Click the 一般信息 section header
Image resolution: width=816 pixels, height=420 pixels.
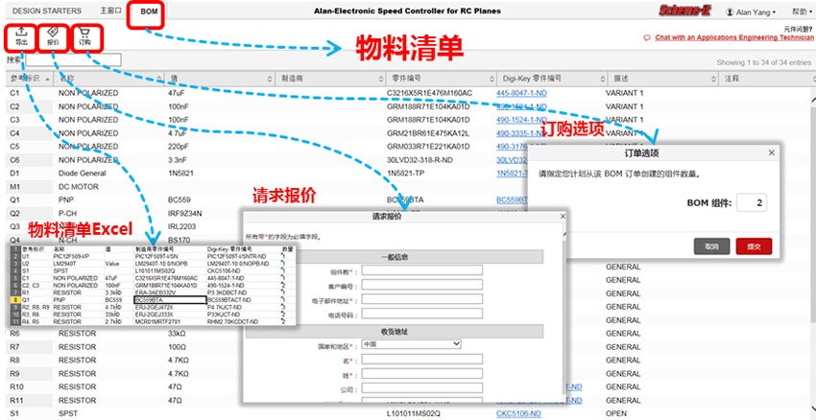[x=395, y=257]
